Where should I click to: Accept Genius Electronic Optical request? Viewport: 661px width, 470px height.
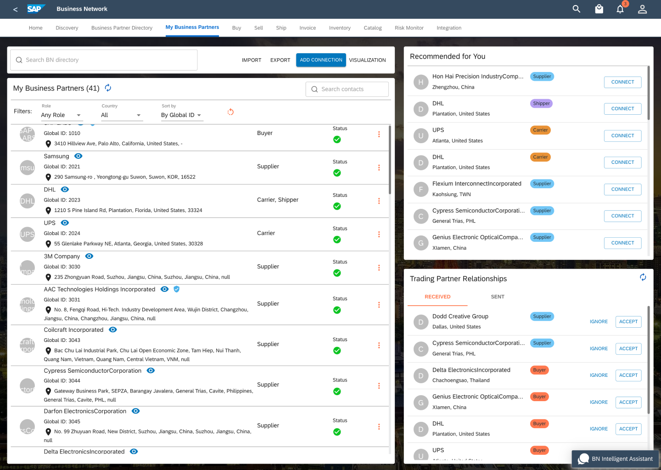pos(628,403)
